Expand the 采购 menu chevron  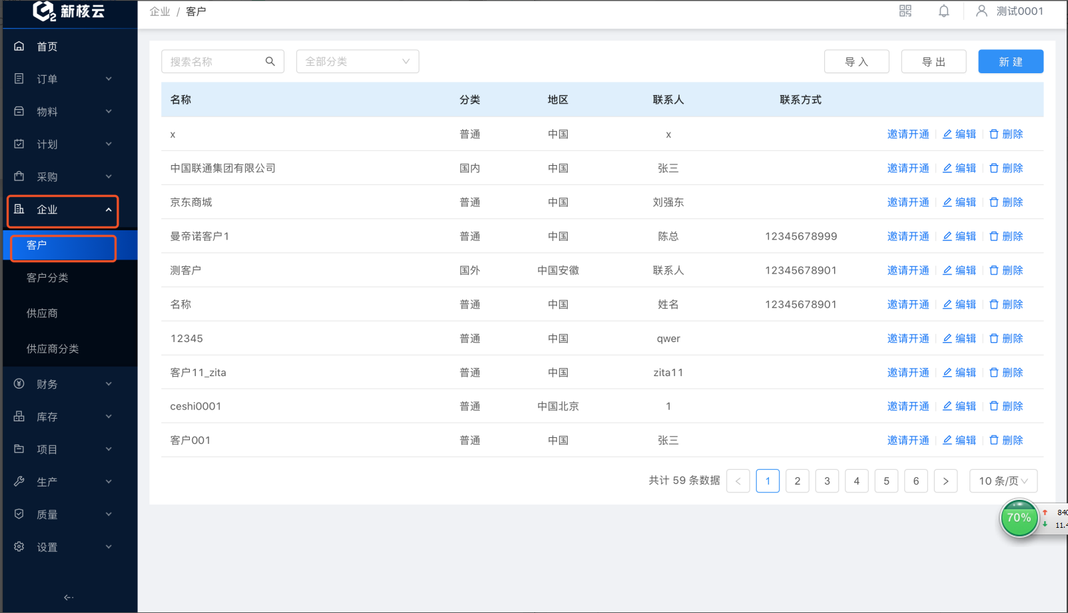[x=109, y=176]
